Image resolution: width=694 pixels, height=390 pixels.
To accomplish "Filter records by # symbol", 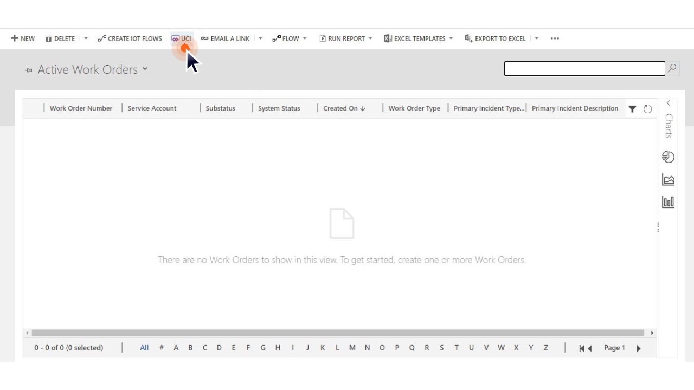I will 162,348.
